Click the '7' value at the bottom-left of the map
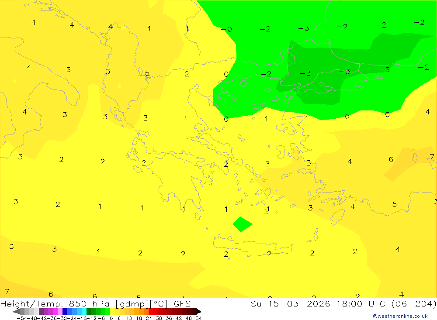Image resolution: width=437 pixels, height=320 pixels. [7, 292]
